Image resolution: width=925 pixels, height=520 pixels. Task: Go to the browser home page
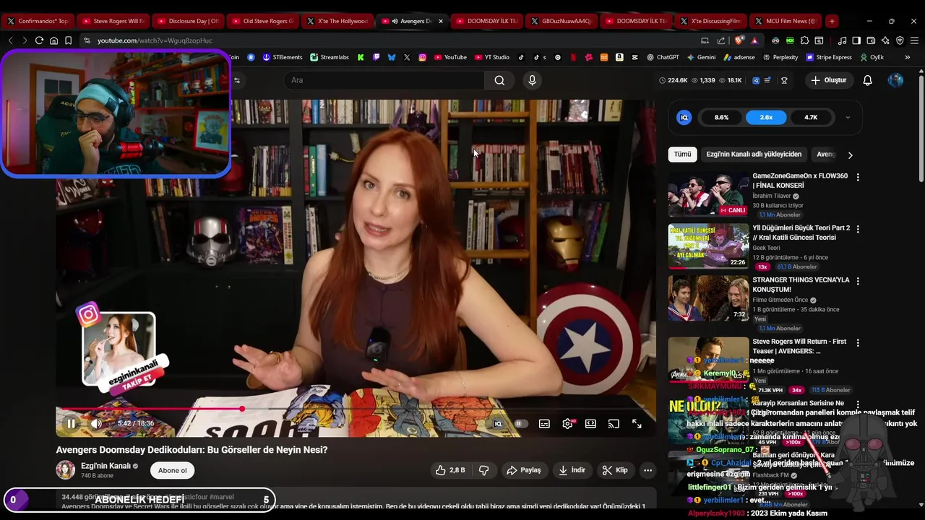[x=53, y=40]
